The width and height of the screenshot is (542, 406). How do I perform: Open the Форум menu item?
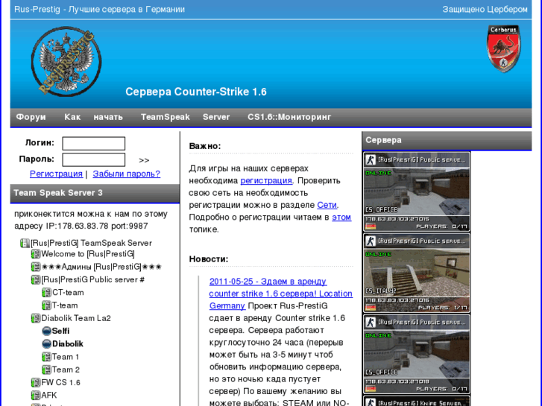click(x=31, y=117)
